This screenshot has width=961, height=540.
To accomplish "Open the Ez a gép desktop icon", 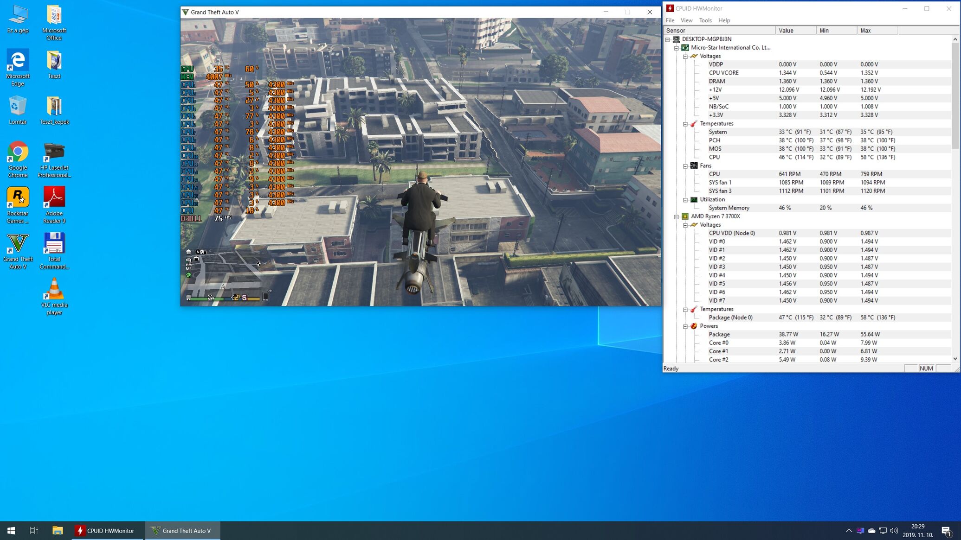I will coord(18,19).
